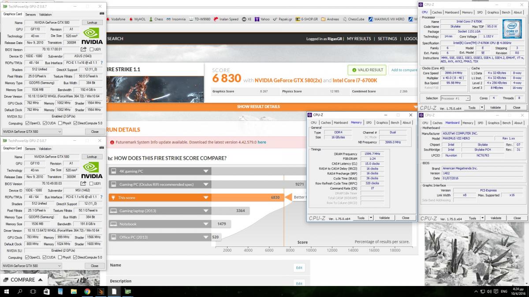
Task: Click screenshot camera icon in bottom GPU-Z window
Action: point(102,148)
